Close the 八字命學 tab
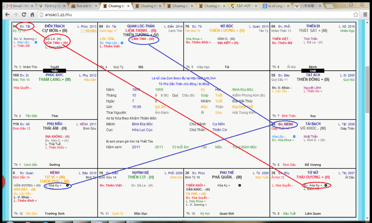Screen dimensions: 372x223 [x=320, y=6]
